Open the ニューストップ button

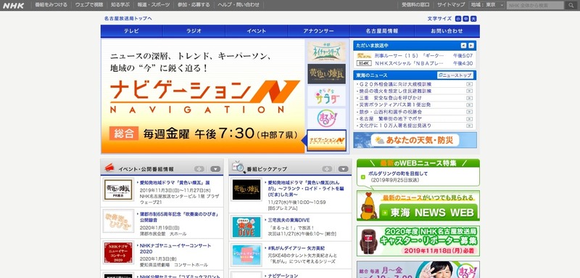click(455, 75)
